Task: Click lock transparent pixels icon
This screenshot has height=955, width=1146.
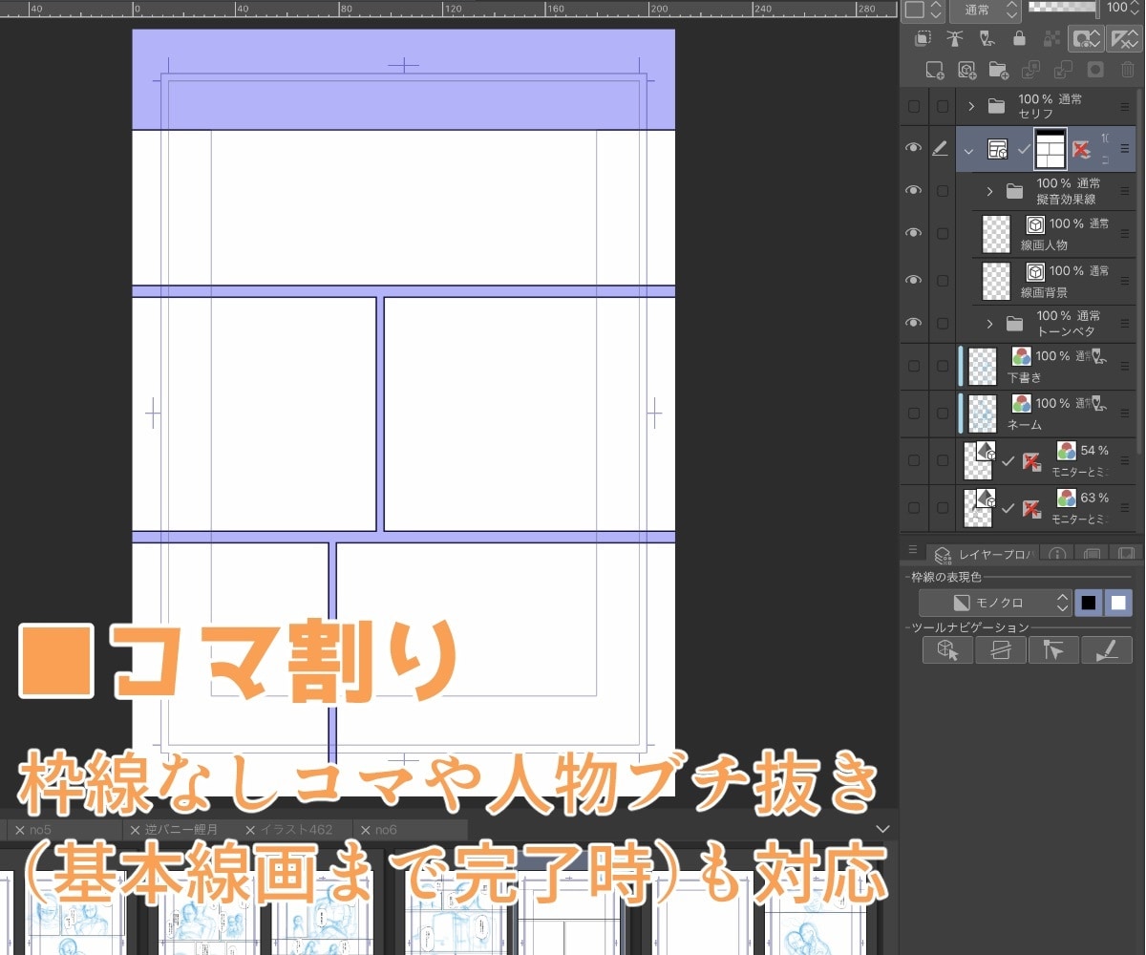Action: point(1051,39)
